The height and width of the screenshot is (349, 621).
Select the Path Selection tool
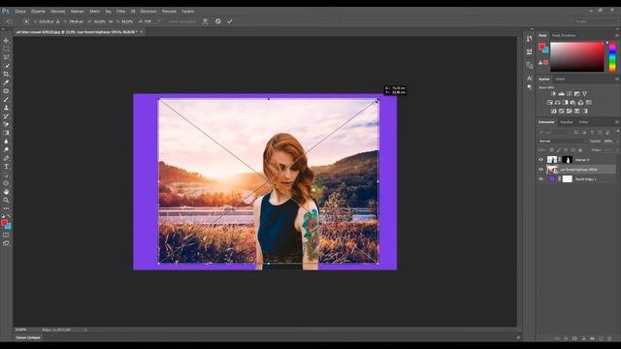click(6, 174)
